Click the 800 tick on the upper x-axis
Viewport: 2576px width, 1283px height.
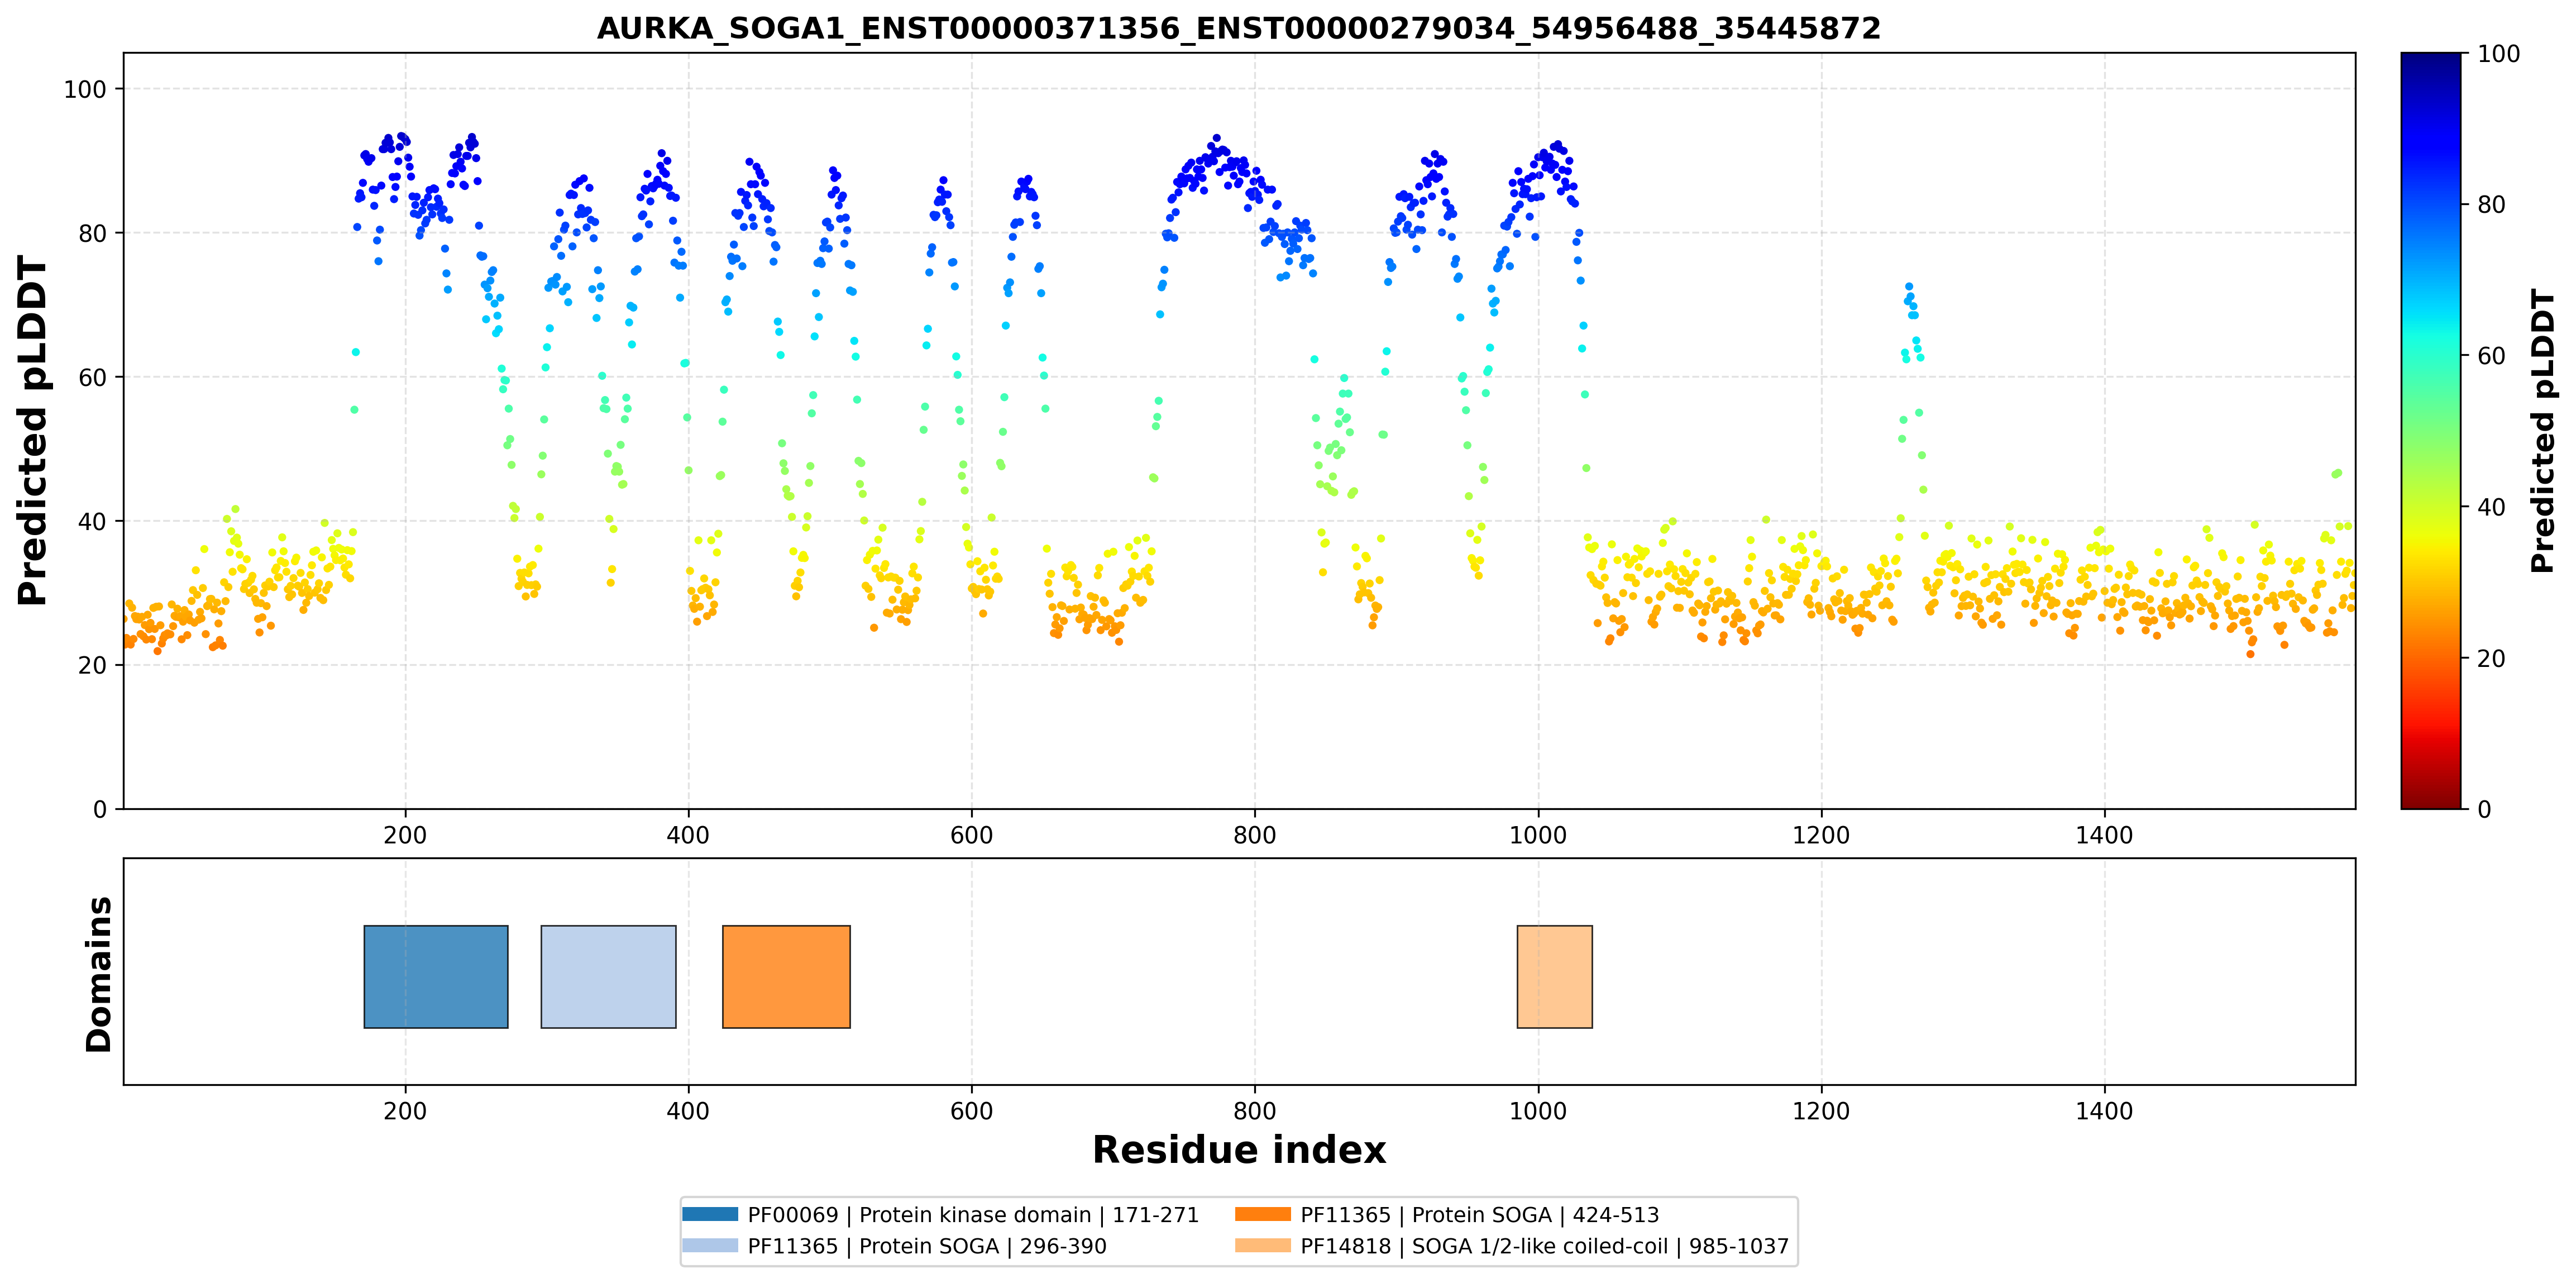click(1254, 835)
